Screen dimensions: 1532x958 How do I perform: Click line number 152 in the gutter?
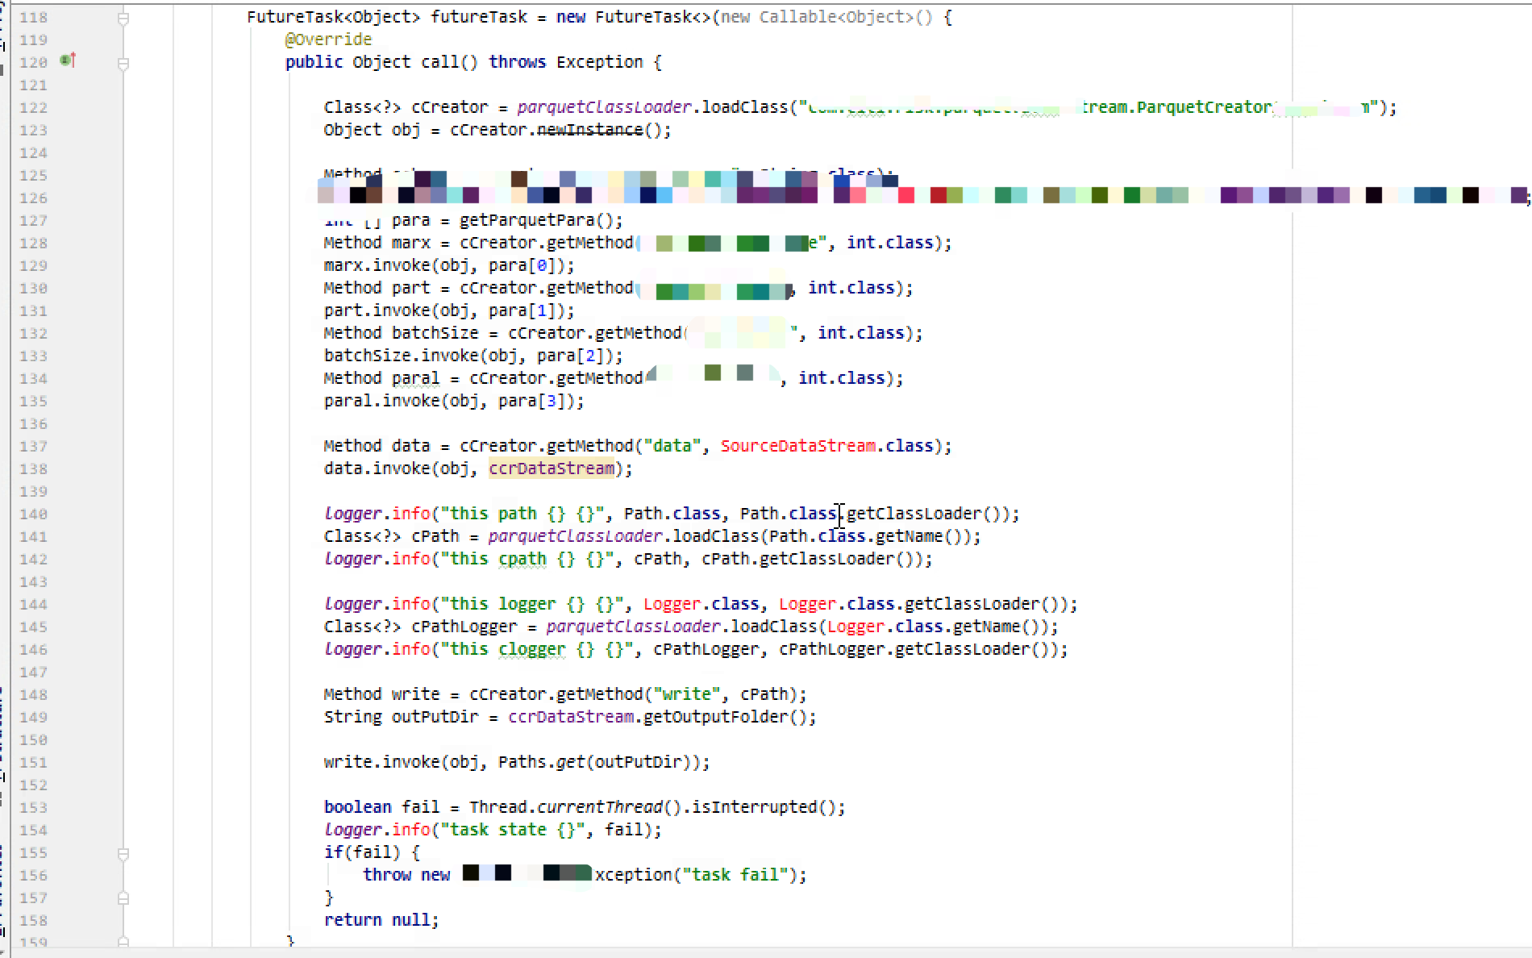point(33,785)
